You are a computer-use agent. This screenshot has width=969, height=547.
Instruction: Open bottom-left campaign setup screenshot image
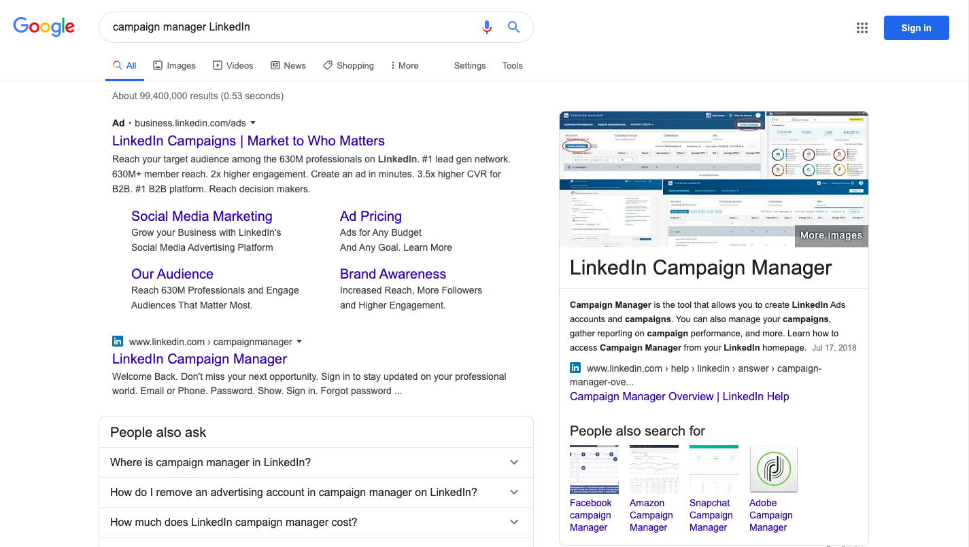click(x=611, y=213)
